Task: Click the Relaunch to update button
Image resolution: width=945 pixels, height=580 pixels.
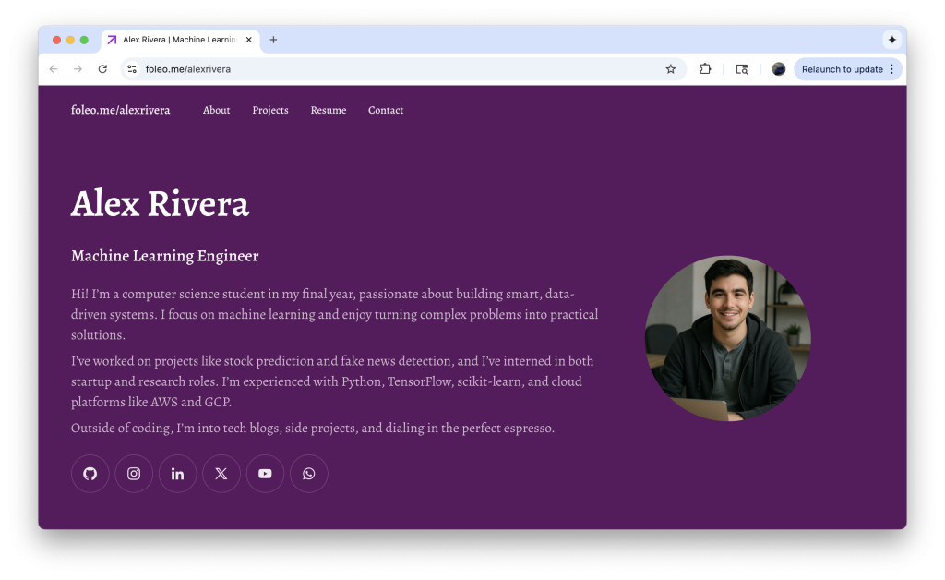Action: click(x=842, y=69)
